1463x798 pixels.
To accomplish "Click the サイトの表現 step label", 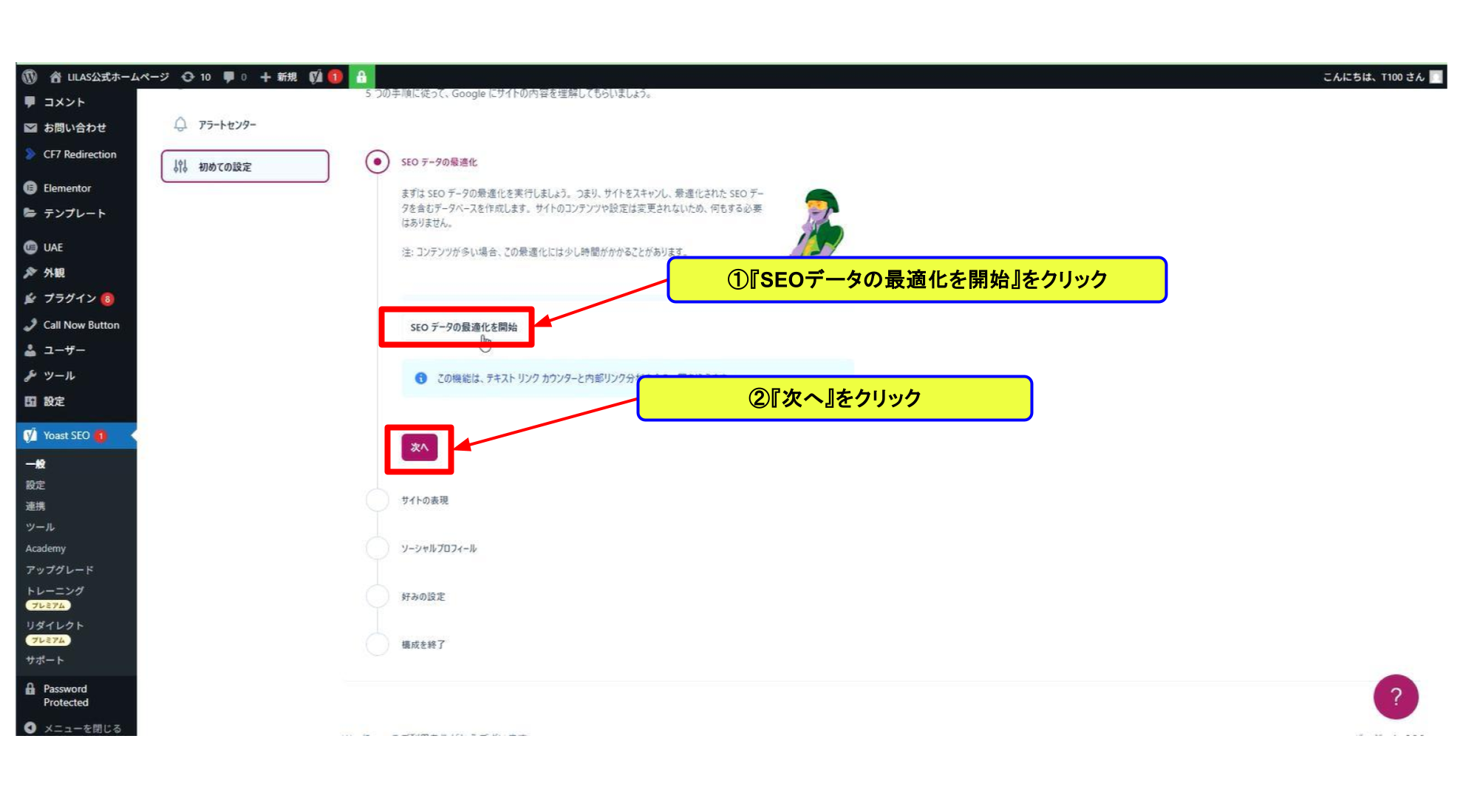I will (425, 500).
